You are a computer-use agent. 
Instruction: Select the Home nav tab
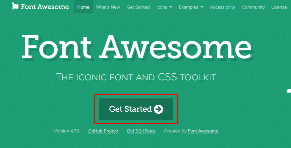click(x=83, y=7)
